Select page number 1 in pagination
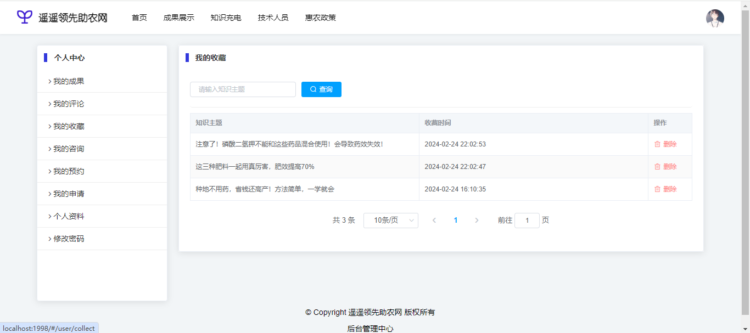Viewport: 750px width, 333px height. click(x=455, y=221)
